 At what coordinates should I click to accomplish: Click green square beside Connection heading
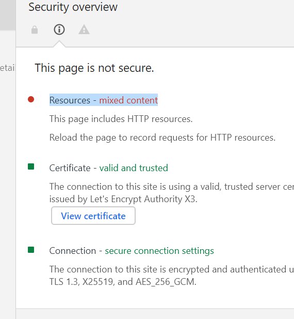[31, 250]
